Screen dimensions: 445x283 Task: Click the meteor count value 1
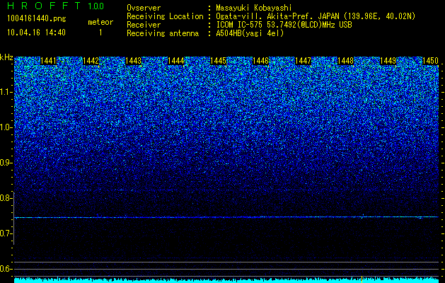(x=100, y=33)
